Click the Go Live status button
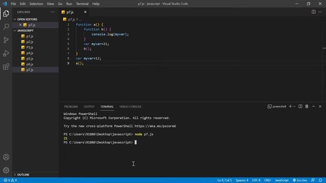The width and height of the screenshot is (326, 183). [x=300, y=180]
